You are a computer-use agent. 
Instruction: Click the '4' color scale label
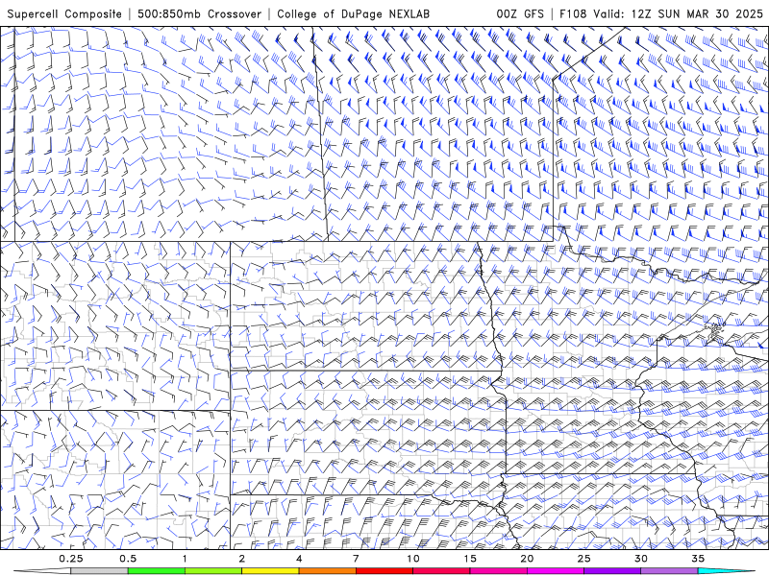[x=299, y=559]
